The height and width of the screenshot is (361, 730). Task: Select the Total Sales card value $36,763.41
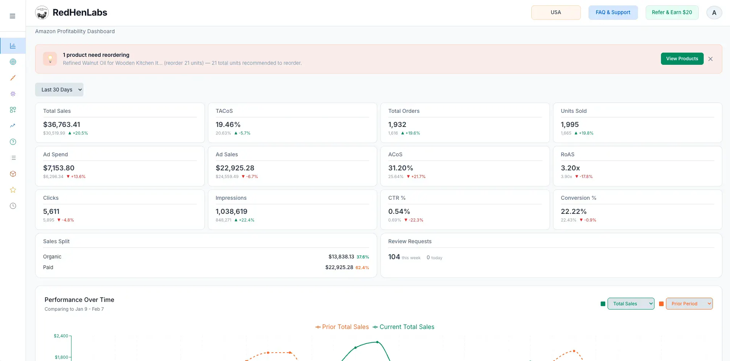pos(62,125)
